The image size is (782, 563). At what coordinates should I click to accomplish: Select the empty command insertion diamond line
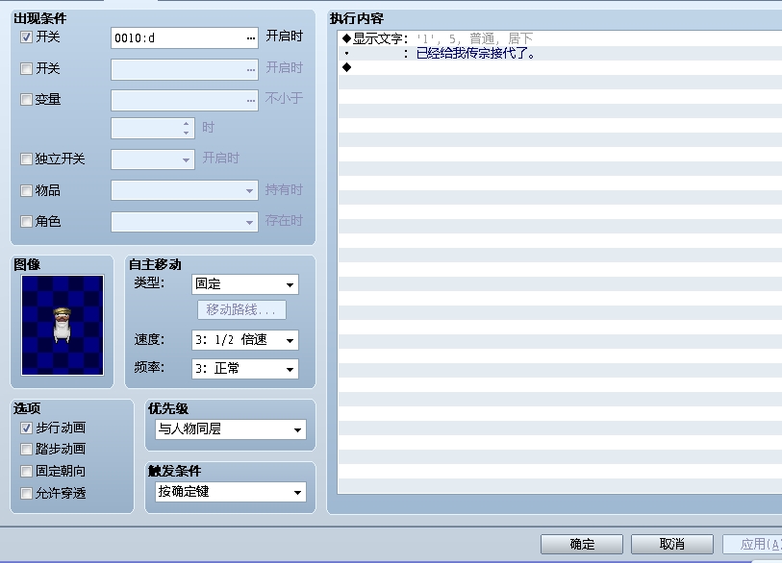pyautogui.click(x=560, y=68)
